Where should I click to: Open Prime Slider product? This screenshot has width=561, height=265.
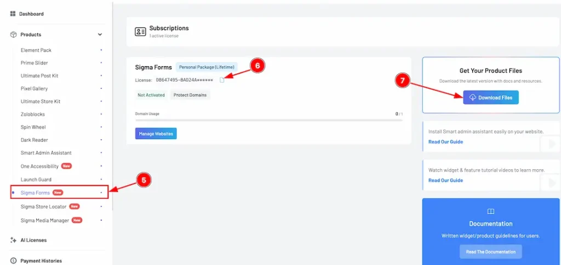[x=34, y=63]
